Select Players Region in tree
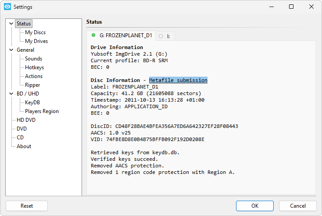Screen dimensions: 322x216 click(42, 111)
